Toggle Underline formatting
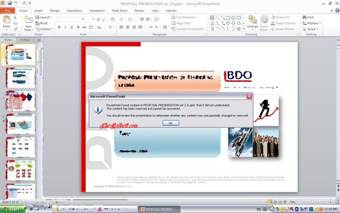This screenshot has width=340, height=213. [71, 27]
